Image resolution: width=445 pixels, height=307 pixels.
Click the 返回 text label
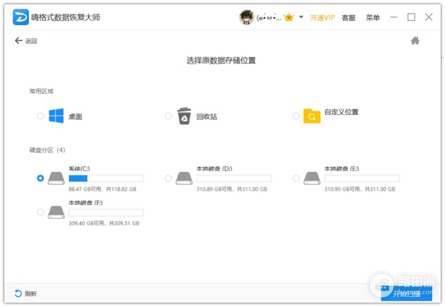(31, 41)
